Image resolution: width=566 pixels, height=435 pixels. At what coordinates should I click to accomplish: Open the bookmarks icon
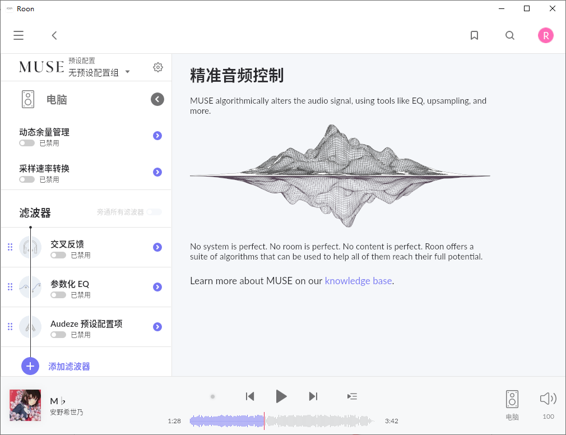click(474, 35)
